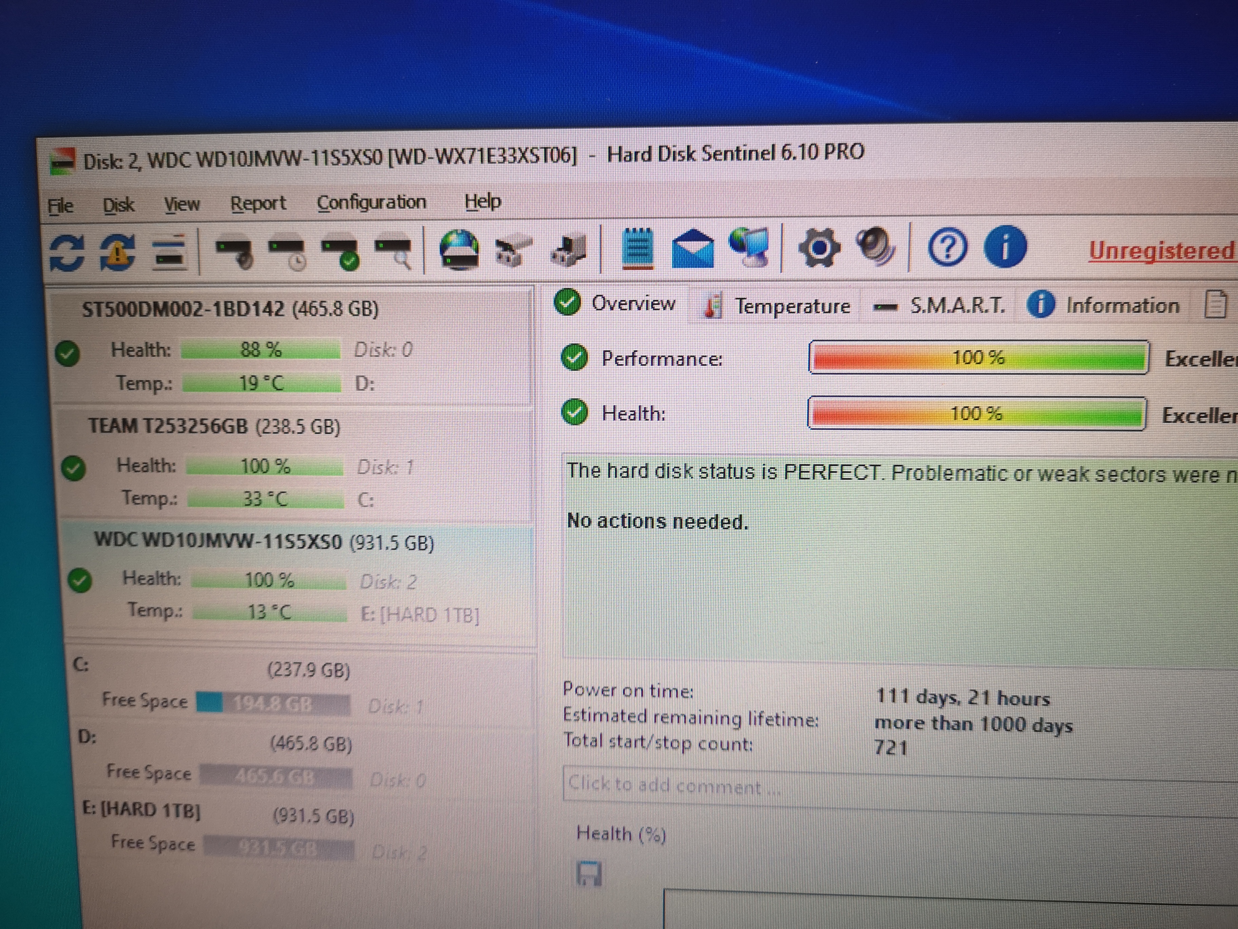
Task: Open the View menu
Action: [x=182, y=204]
